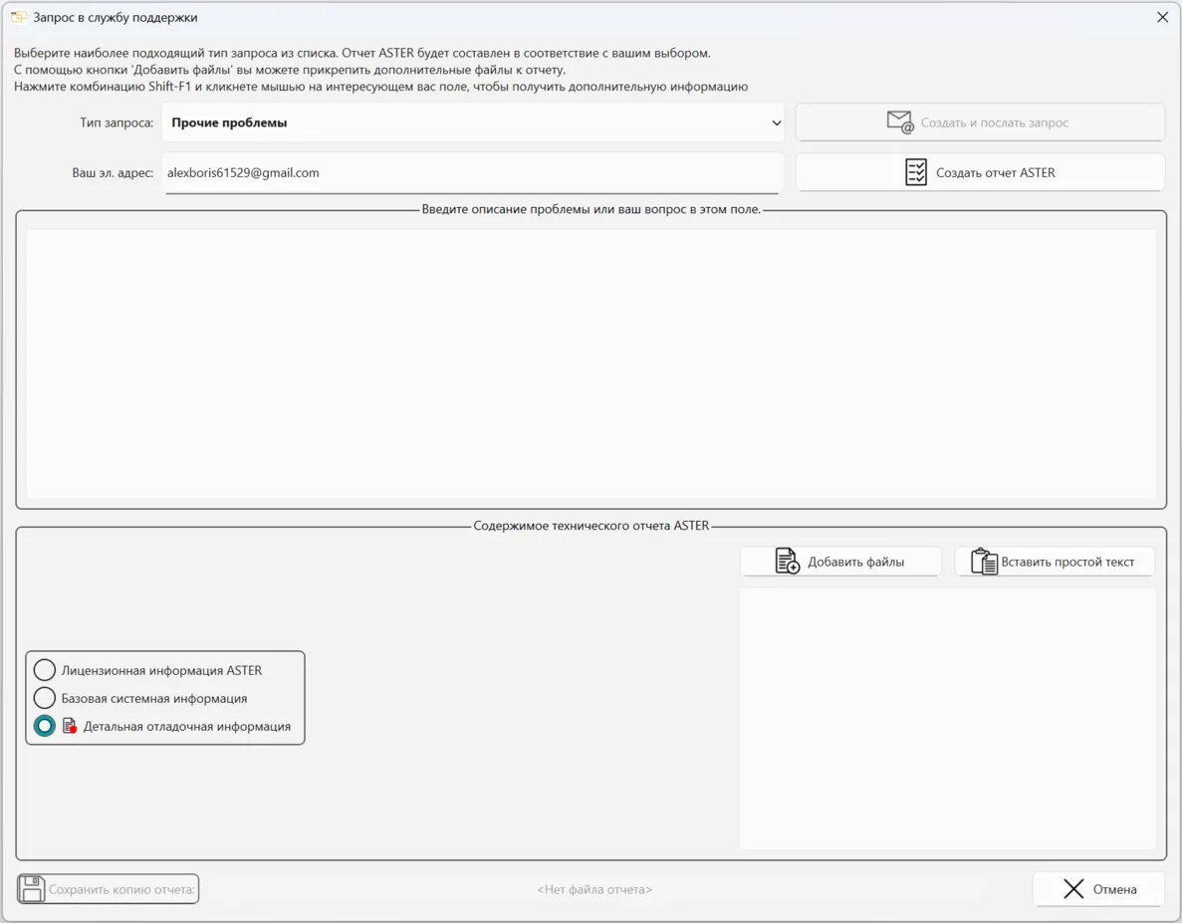Click the add-file document icon with plus
Image resolution: width=1182 pixels, height=923 pixels.
click(x=787, y=562)
